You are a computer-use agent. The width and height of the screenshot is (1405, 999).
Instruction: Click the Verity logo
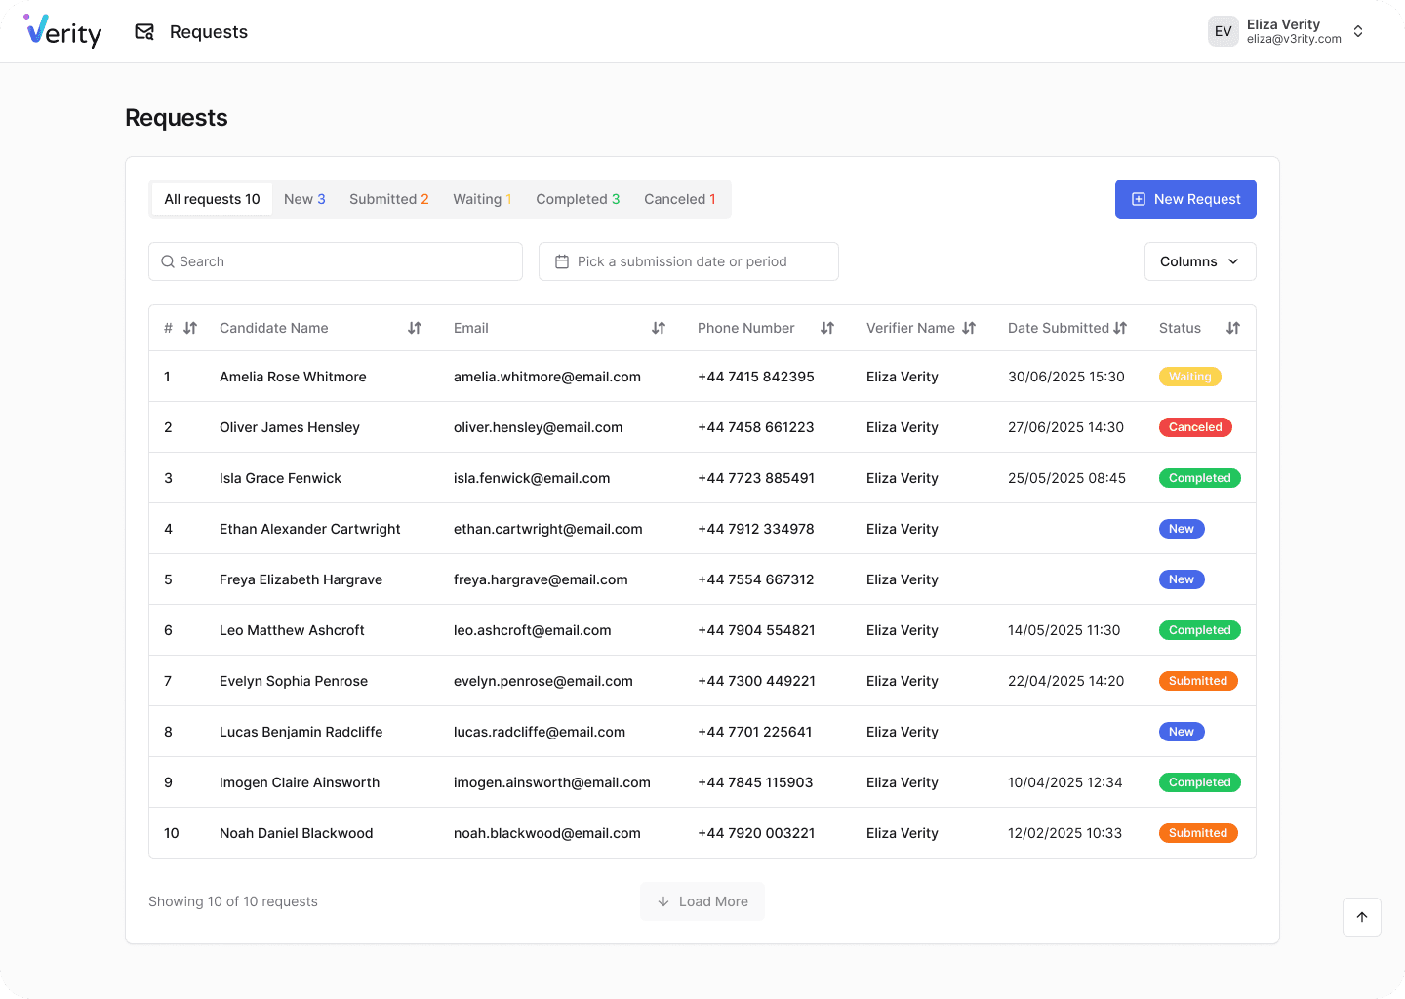point(63,32)
